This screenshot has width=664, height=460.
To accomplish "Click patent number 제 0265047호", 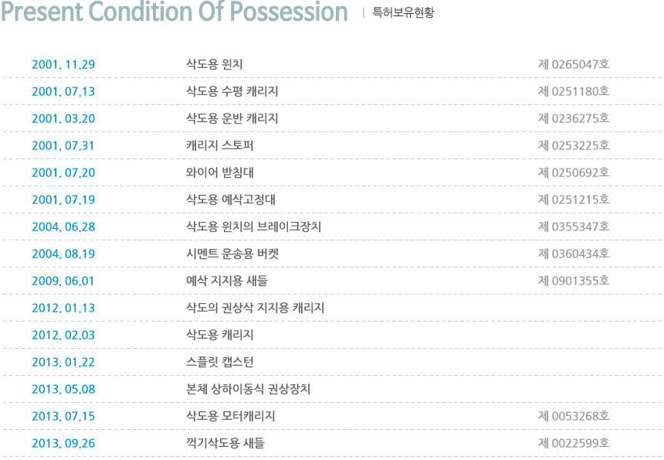I will [574, 64].
